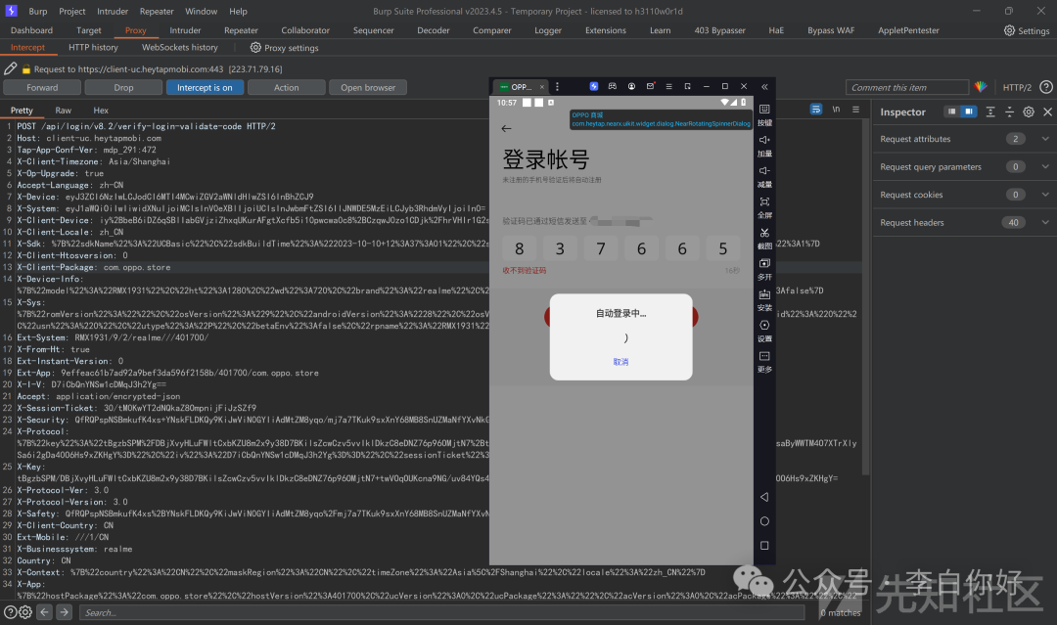Viewport: 1057px width, 625px height.
Task: Open Proxy settings gear link
Action: click(x=284, y=48)
